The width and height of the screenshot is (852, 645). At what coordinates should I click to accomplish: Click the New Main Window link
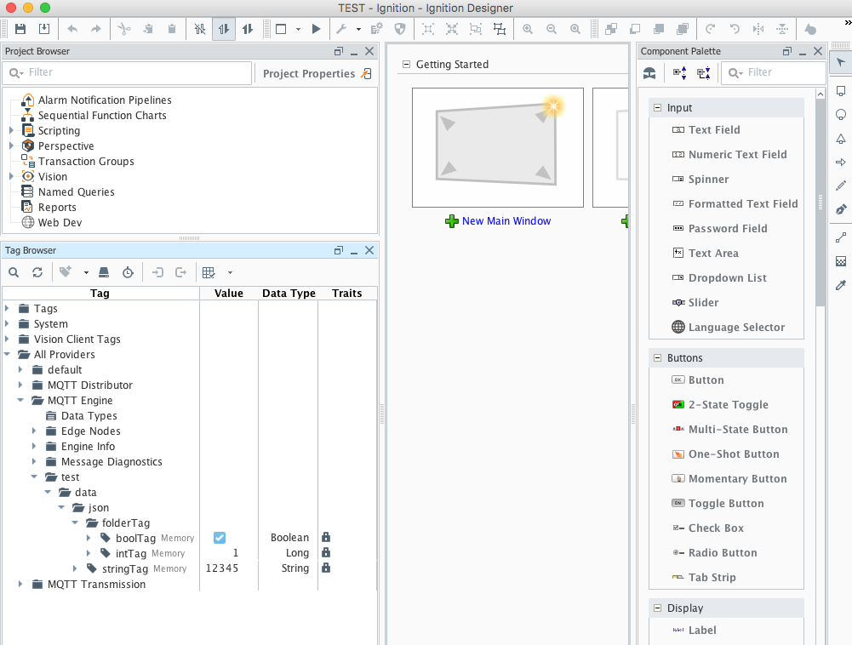[506, 221]
